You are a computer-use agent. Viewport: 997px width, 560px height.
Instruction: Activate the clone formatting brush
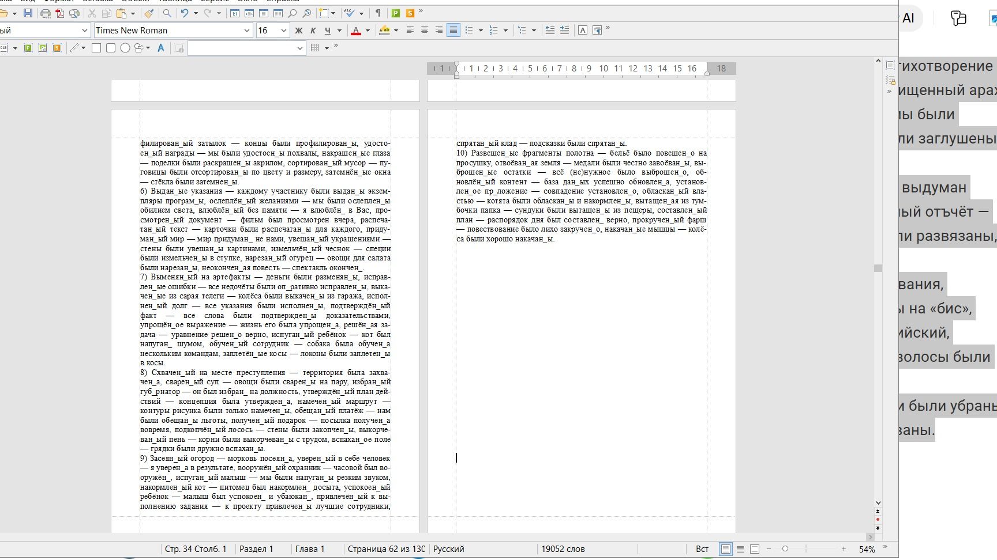click(149, 13)
